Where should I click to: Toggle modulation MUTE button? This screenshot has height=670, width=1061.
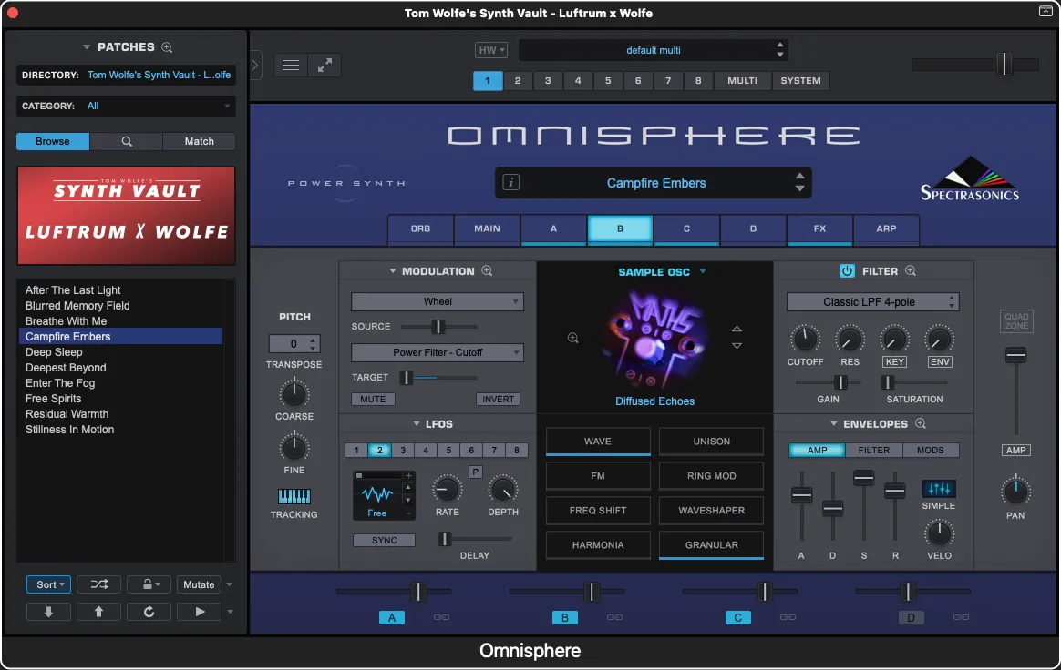(x=373, y=399)
